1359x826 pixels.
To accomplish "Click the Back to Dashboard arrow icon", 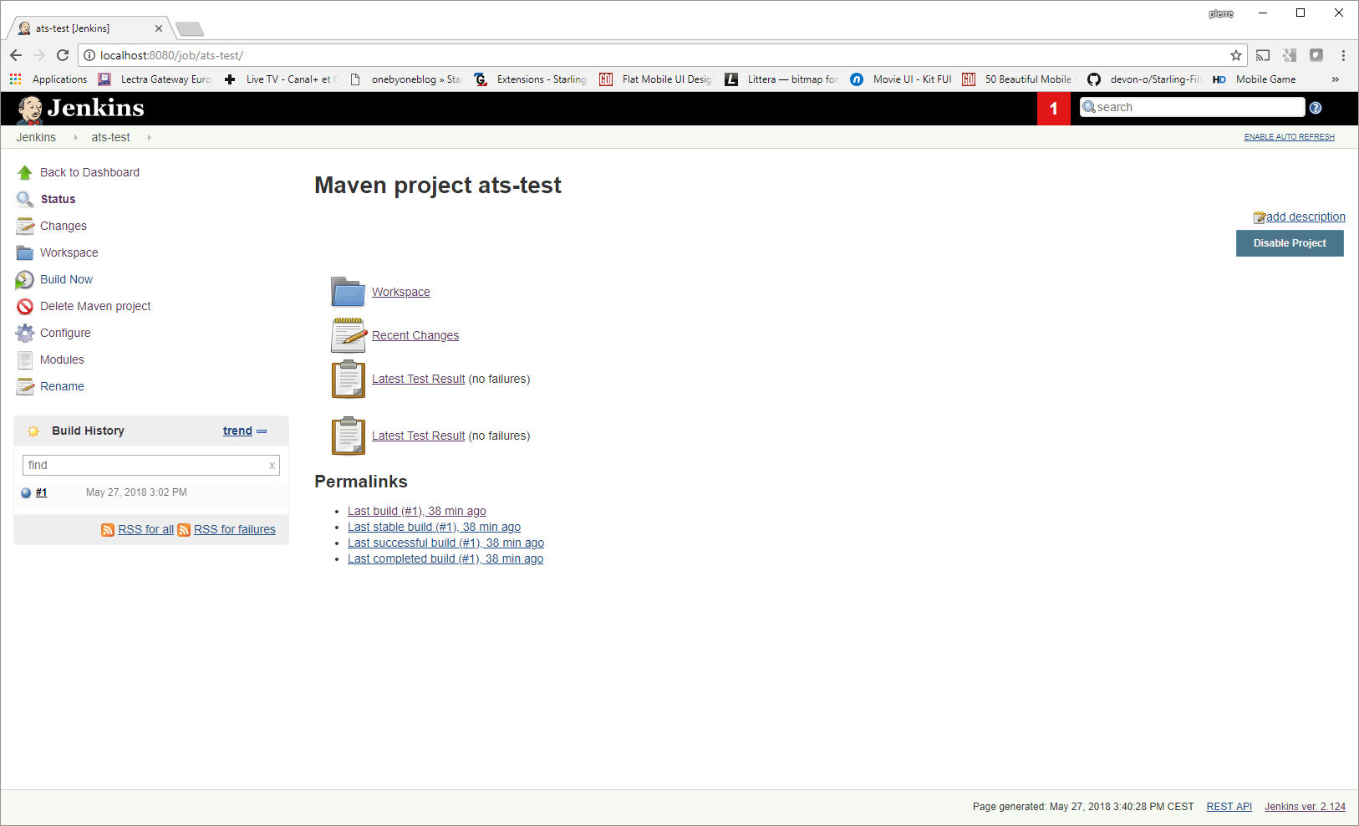I will [25, 172].
